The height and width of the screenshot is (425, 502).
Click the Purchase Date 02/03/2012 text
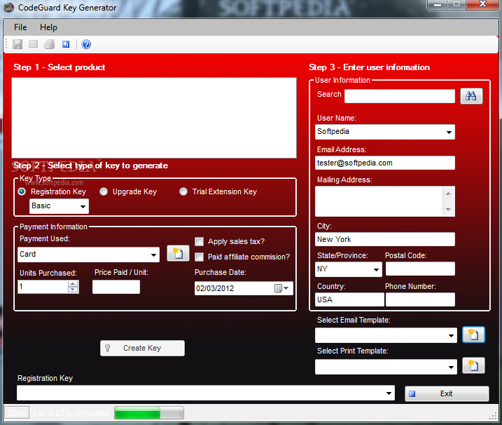pos(215,288)
